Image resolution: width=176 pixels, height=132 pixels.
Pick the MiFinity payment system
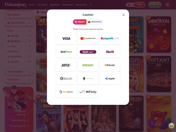point(88,92)
